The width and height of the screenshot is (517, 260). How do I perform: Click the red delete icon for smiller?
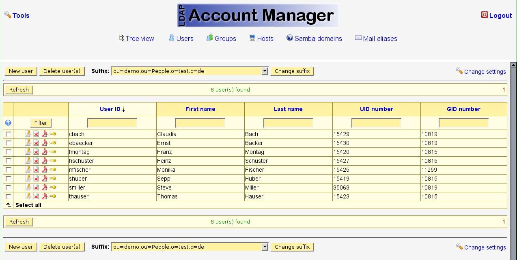pyautogui.click(x=36, y=188)
